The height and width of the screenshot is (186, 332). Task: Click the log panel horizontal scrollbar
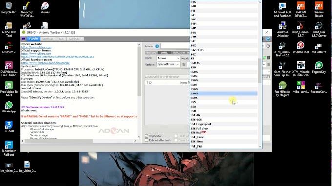(x=59, y=141)
